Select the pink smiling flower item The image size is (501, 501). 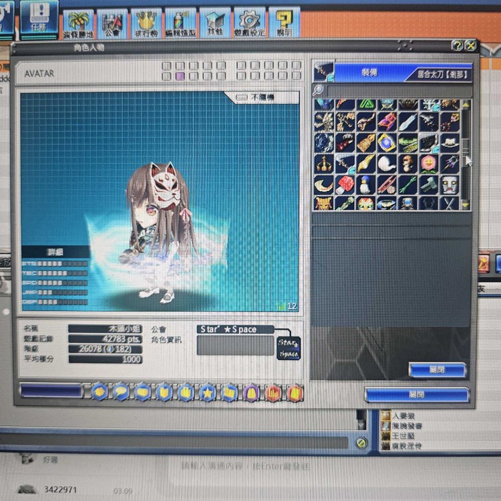(428, 164)
